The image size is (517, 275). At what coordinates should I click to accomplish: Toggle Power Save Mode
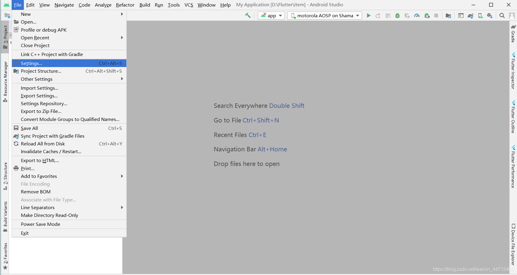pos(69,224)
